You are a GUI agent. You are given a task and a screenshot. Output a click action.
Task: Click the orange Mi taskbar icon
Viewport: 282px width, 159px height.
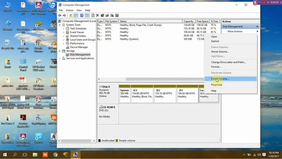click(x=45, y=155)
